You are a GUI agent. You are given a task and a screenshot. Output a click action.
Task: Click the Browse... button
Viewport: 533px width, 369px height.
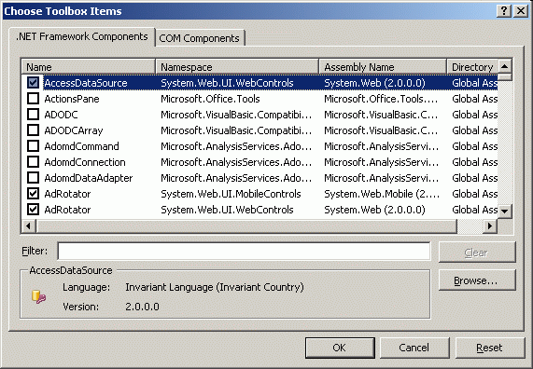(x=477, y=280)
